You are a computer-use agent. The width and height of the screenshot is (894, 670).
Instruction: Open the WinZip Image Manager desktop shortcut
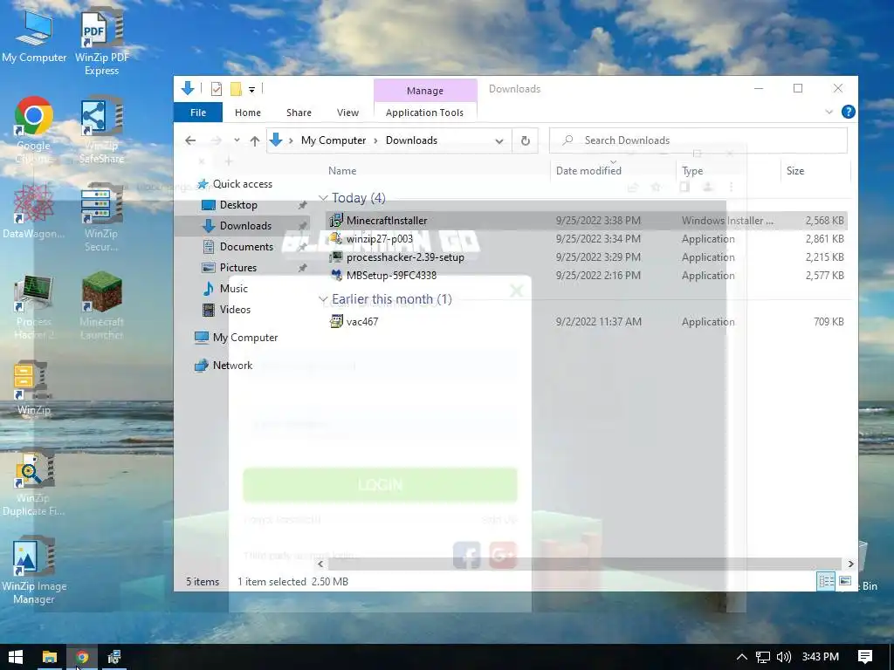[x=34, y=571]
